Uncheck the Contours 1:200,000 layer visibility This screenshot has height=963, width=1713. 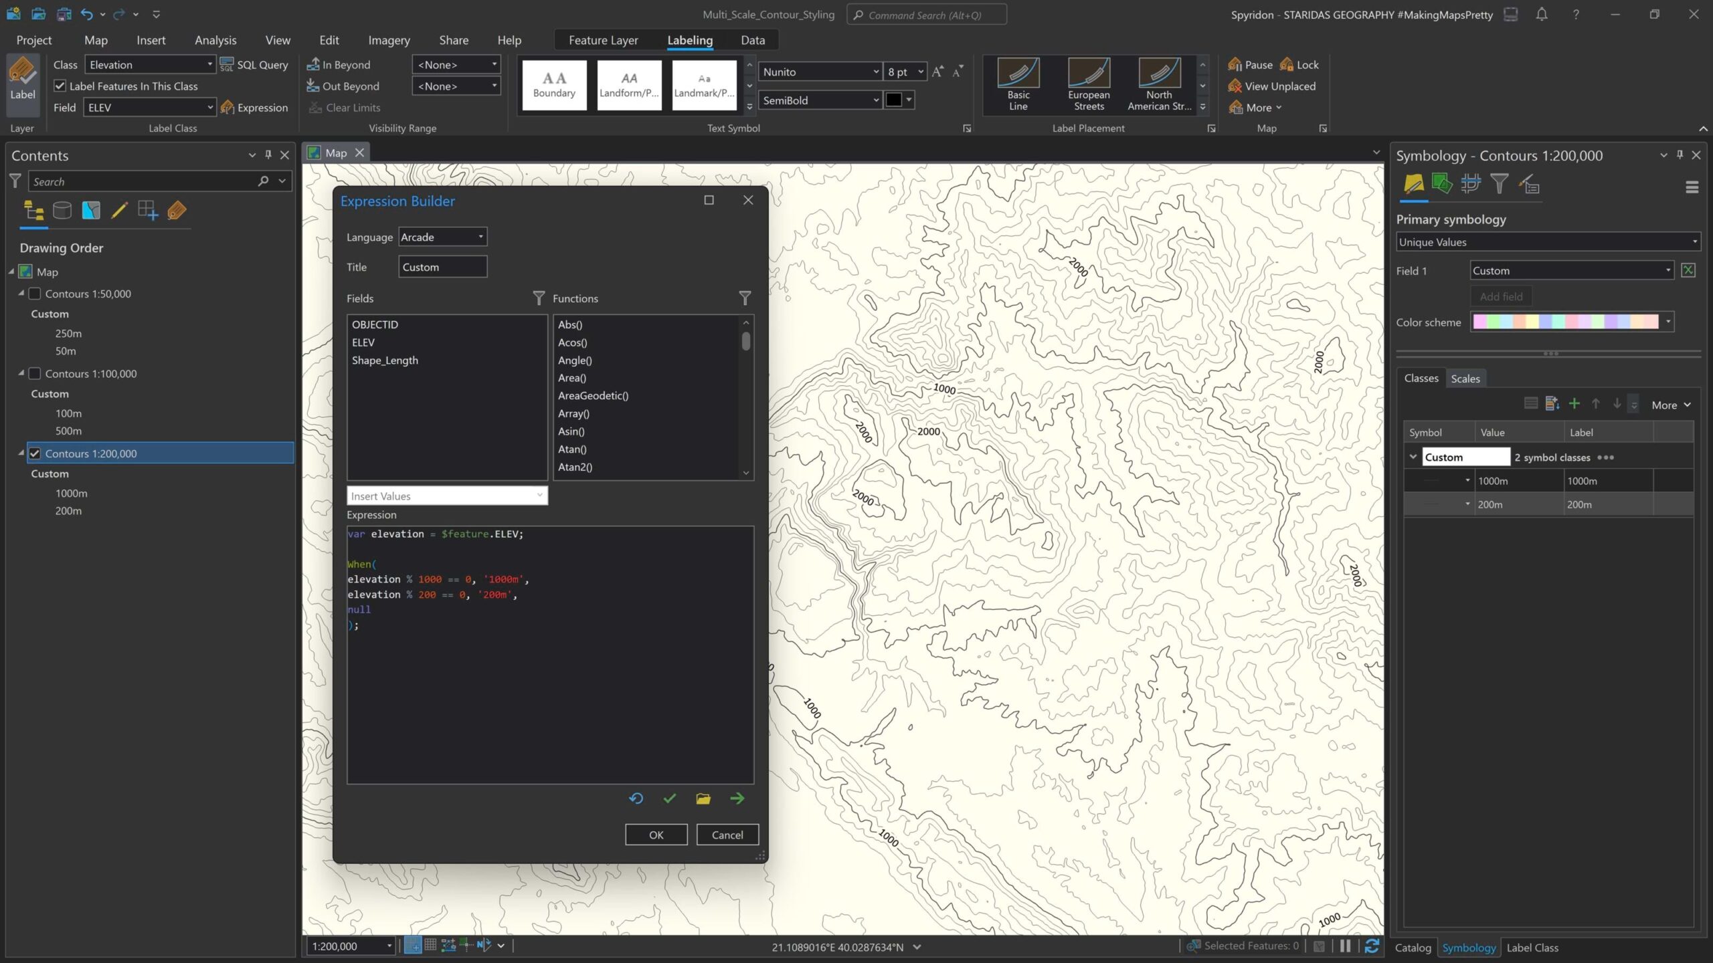(x=35, y=453)
